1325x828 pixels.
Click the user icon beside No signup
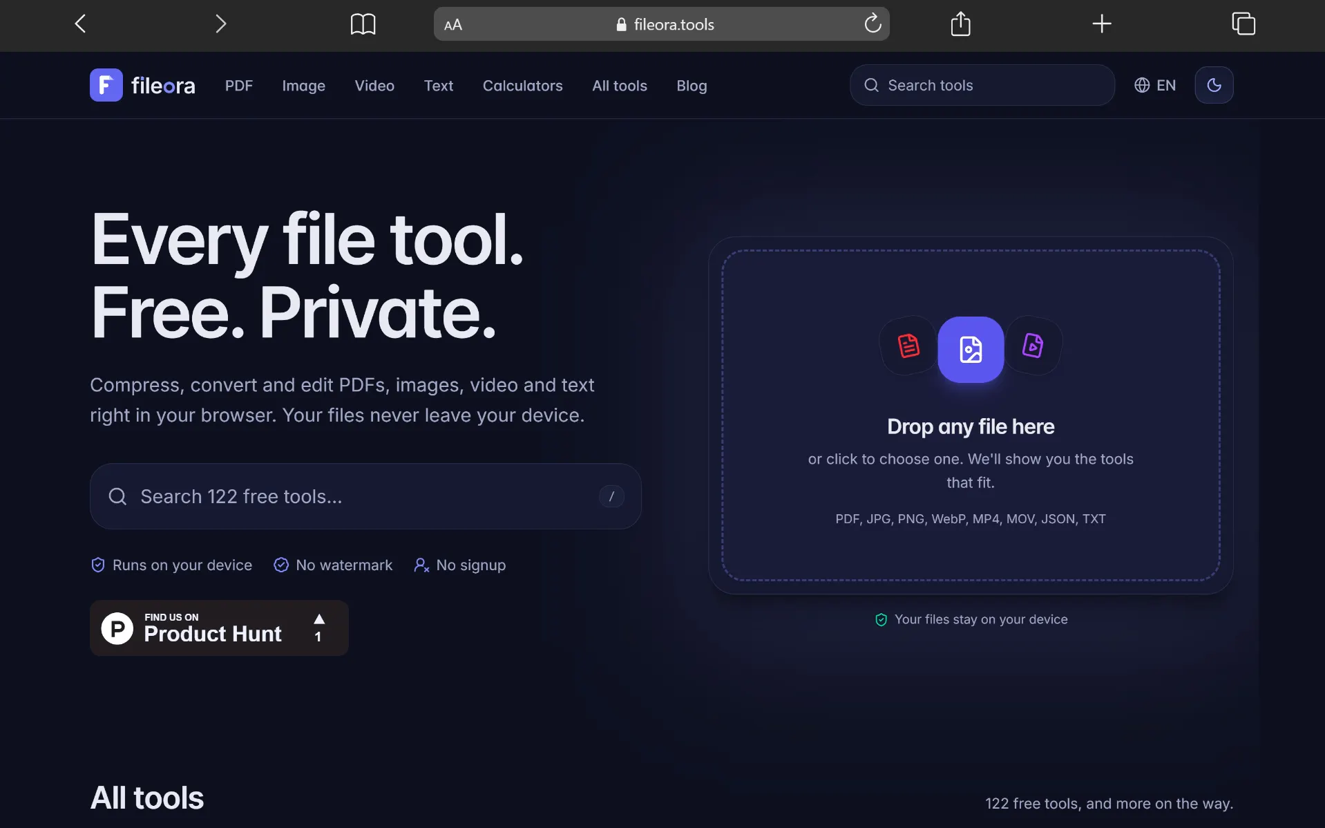coord(421,565)
